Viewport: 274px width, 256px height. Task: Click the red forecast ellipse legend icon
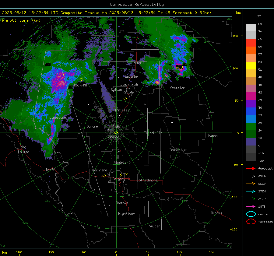pyautogui.click(x=251, y=222)
